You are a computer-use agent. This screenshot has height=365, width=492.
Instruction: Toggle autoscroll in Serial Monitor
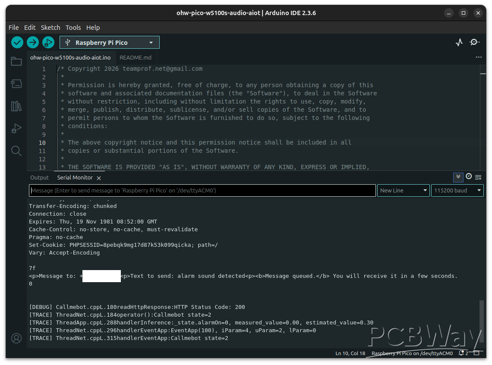pyautogui.click(x=458, y=177)
